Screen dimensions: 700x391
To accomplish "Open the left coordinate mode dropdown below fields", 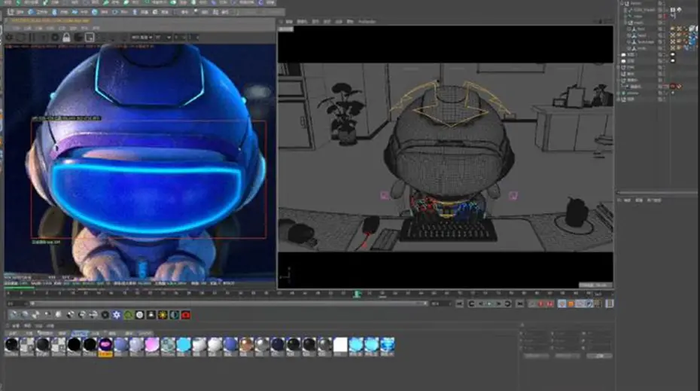I will click(536, 356).
